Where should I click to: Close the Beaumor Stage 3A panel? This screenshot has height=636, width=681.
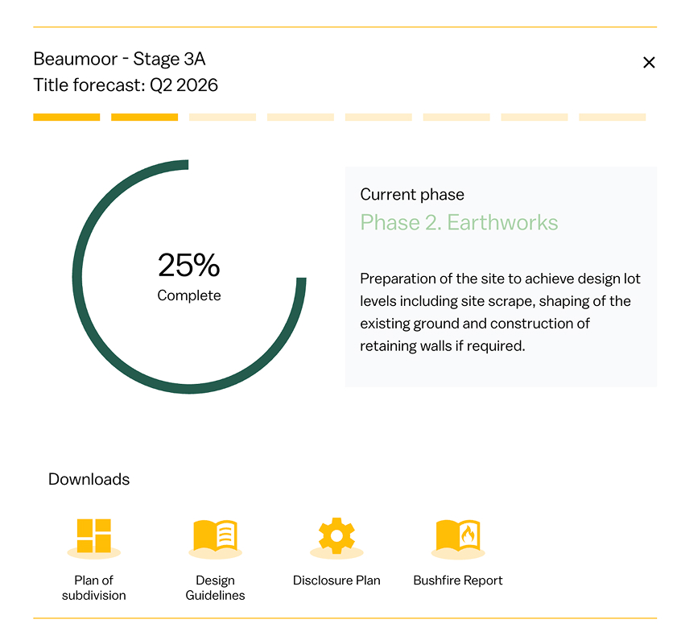tap(649, 63)
